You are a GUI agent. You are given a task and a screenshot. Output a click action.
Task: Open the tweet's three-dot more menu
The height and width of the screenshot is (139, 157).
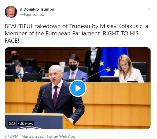click(148, 9)
